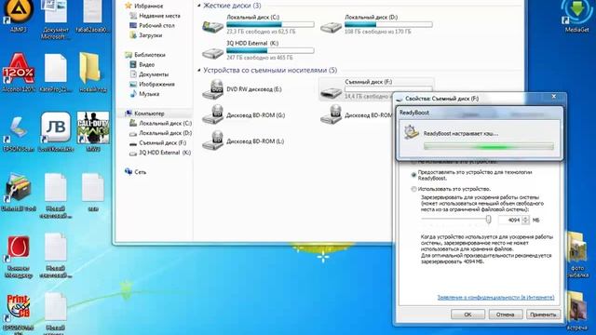
Task: Open 3Q HDD External (K:) in navigation tree
Action: (x=165, y=153)
